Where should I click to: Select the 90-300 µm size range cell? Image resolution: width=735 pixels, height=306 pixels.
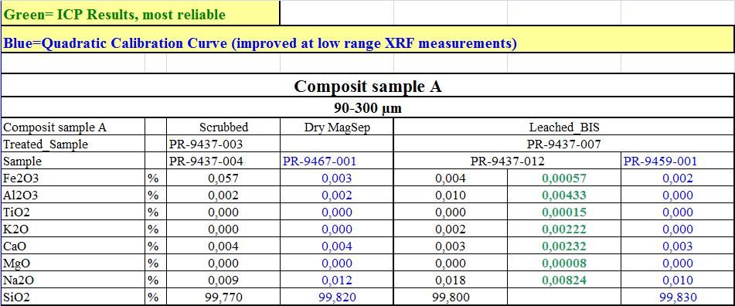click(x=368, y=108)
